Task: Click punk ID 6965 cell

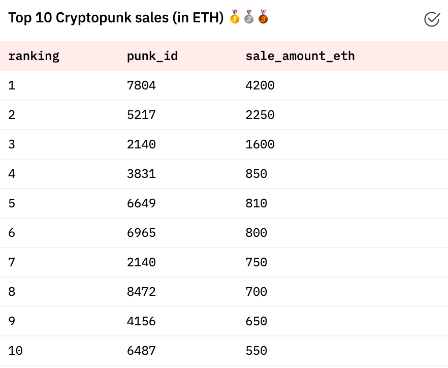Action: coord(141,233)
